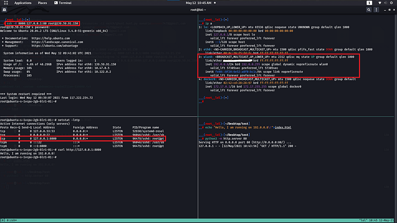Click the PID/Program name column header
The height and width of the screenshot is (223, 397).
pos(146,127)
